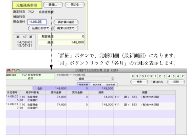Select month 5 button

click(174, 76)
